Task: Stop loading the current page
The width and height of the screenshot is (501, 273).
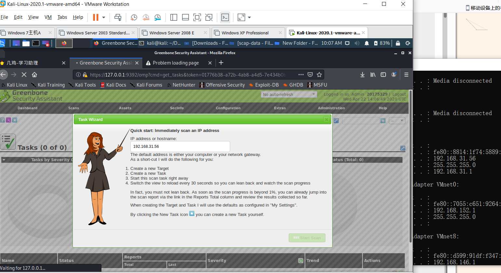Action: pos(24,75)
